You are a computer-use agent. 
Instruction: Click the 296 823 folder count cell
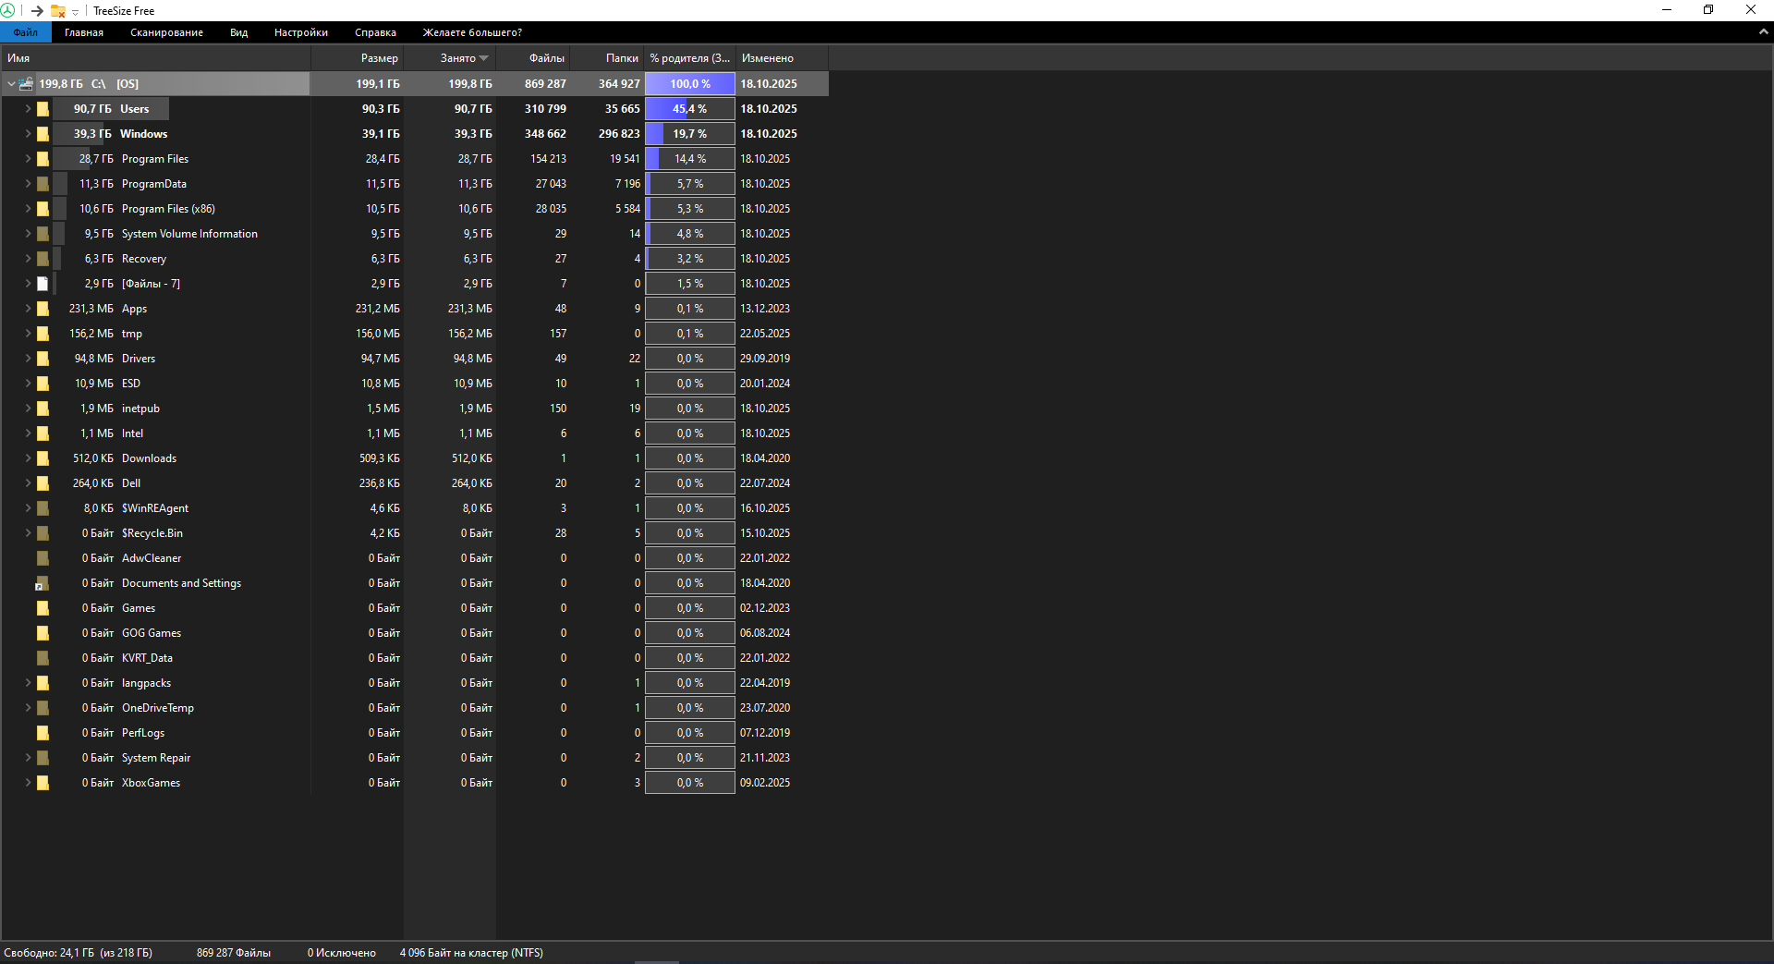click(619, 134)
